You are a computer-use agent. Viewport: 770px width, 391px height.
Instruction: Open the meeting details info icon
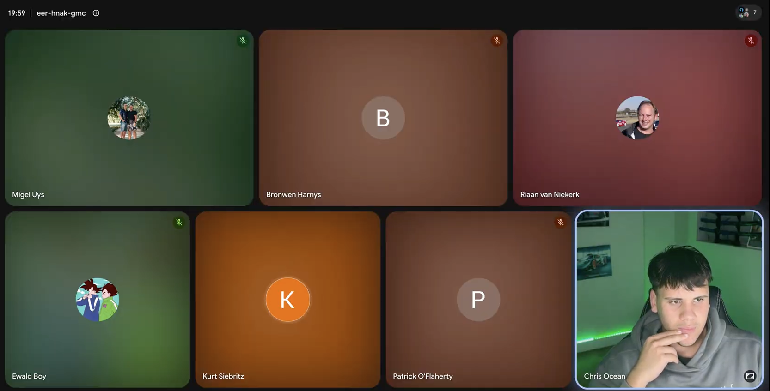(x=96, y=13)
